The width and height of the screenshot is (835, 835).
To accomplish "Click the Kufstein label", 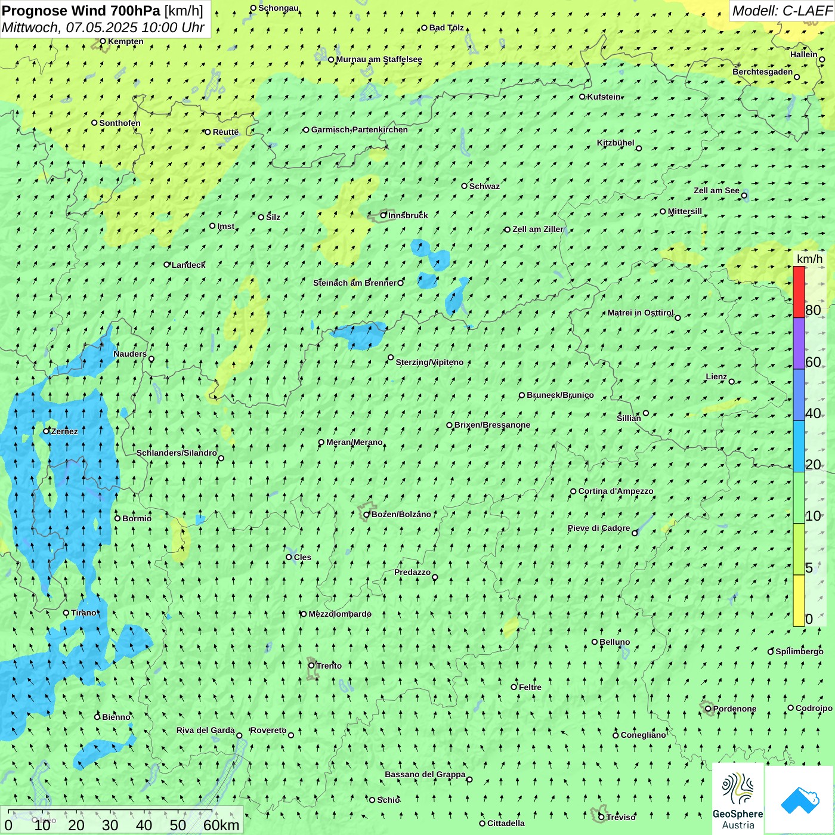I will tap(604, 97).
